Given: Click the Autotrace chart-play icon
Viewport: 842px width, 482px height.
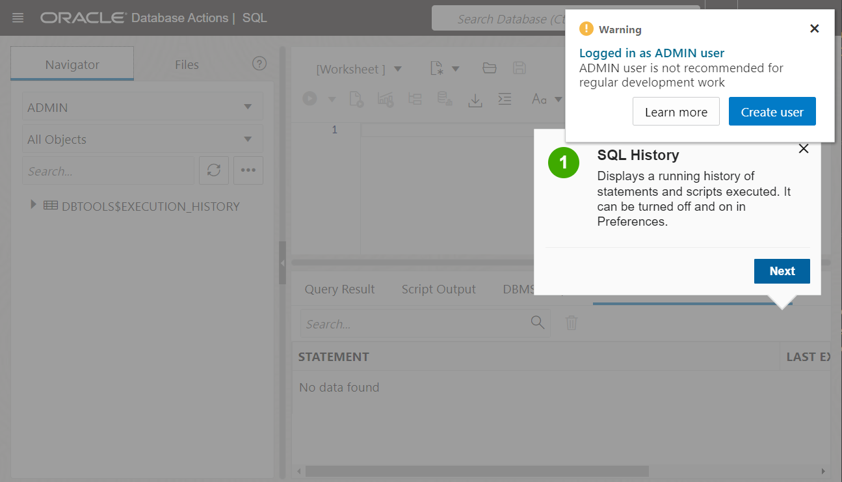Looking at the screenshot, I should pyautogui.click(x=386, y=99).
